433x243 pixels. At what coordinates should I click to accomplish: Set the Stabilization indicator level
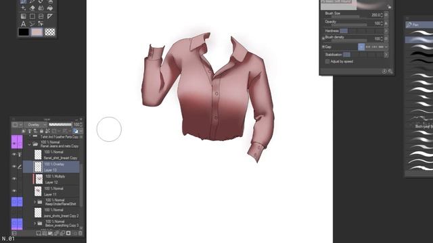pyautogui.click(x=363, y=55)
